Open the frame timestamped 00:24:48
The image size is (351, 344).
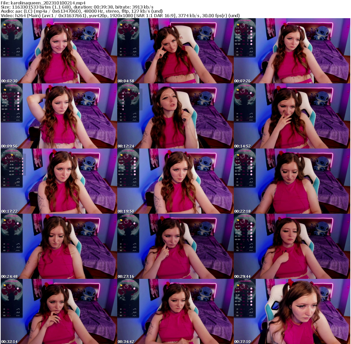point(59,246)
